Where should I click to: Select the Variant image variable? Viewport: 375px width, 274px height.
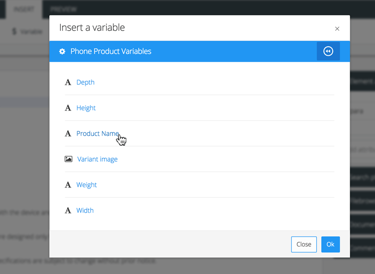point(98,159)
